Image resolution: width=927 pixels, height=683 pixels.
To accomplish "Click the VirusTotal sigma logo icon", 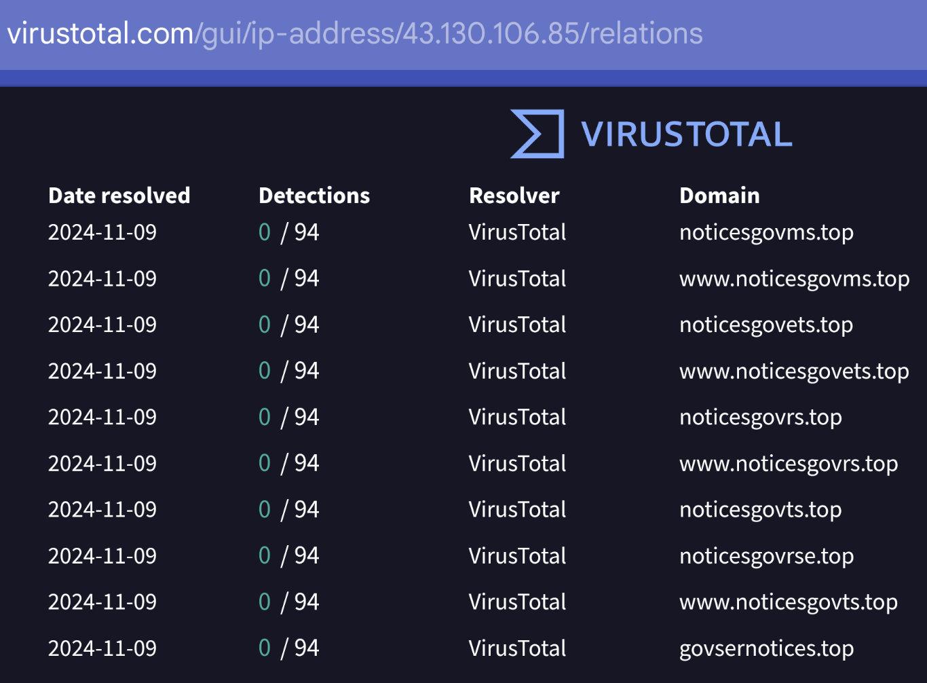I will tap(537, 134).
